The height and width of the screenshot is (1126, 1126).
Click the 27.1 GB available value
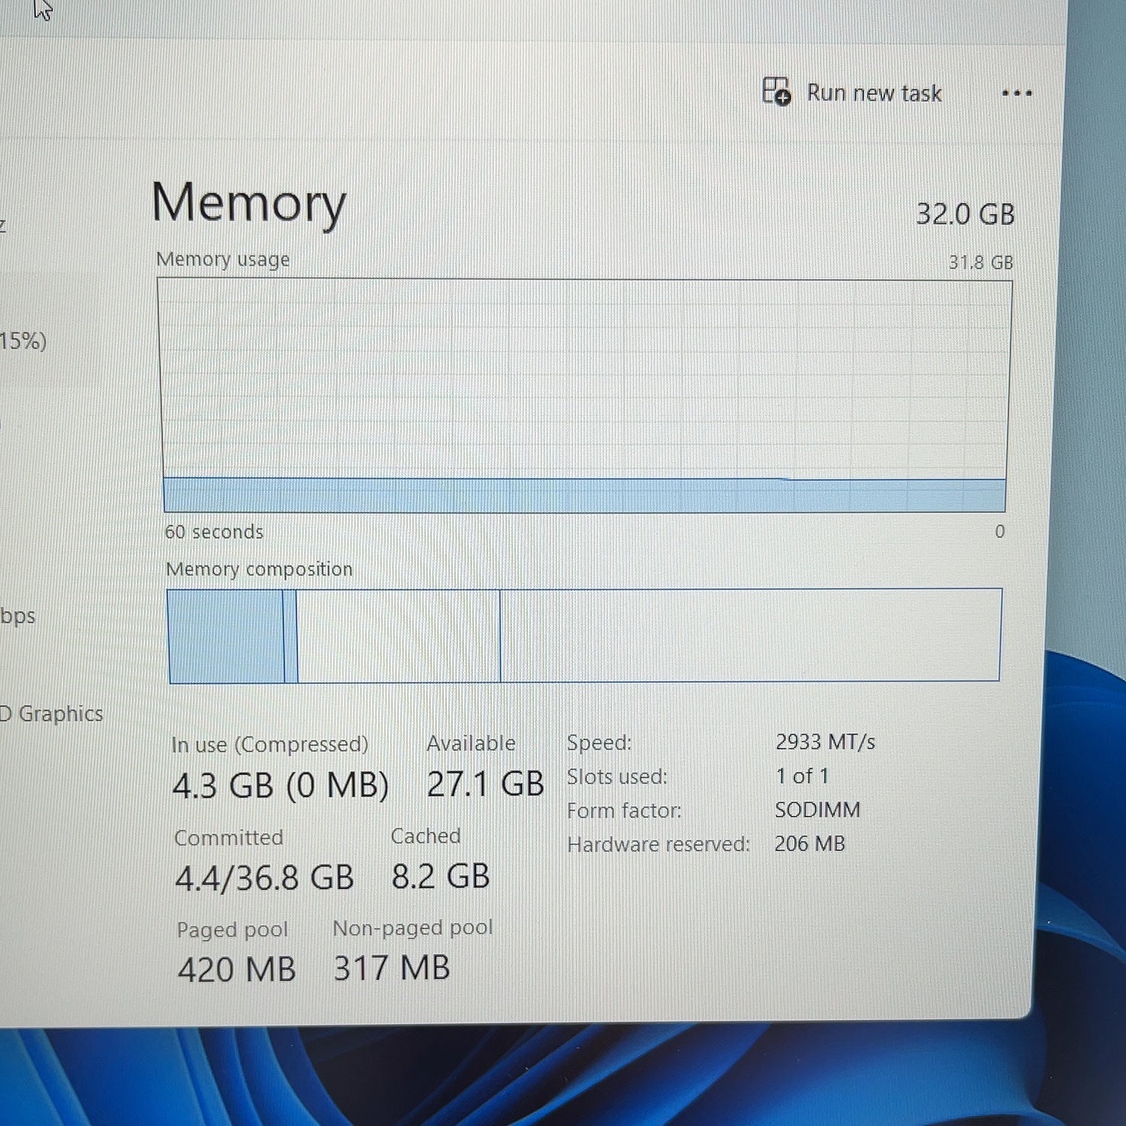pos(485,784)
